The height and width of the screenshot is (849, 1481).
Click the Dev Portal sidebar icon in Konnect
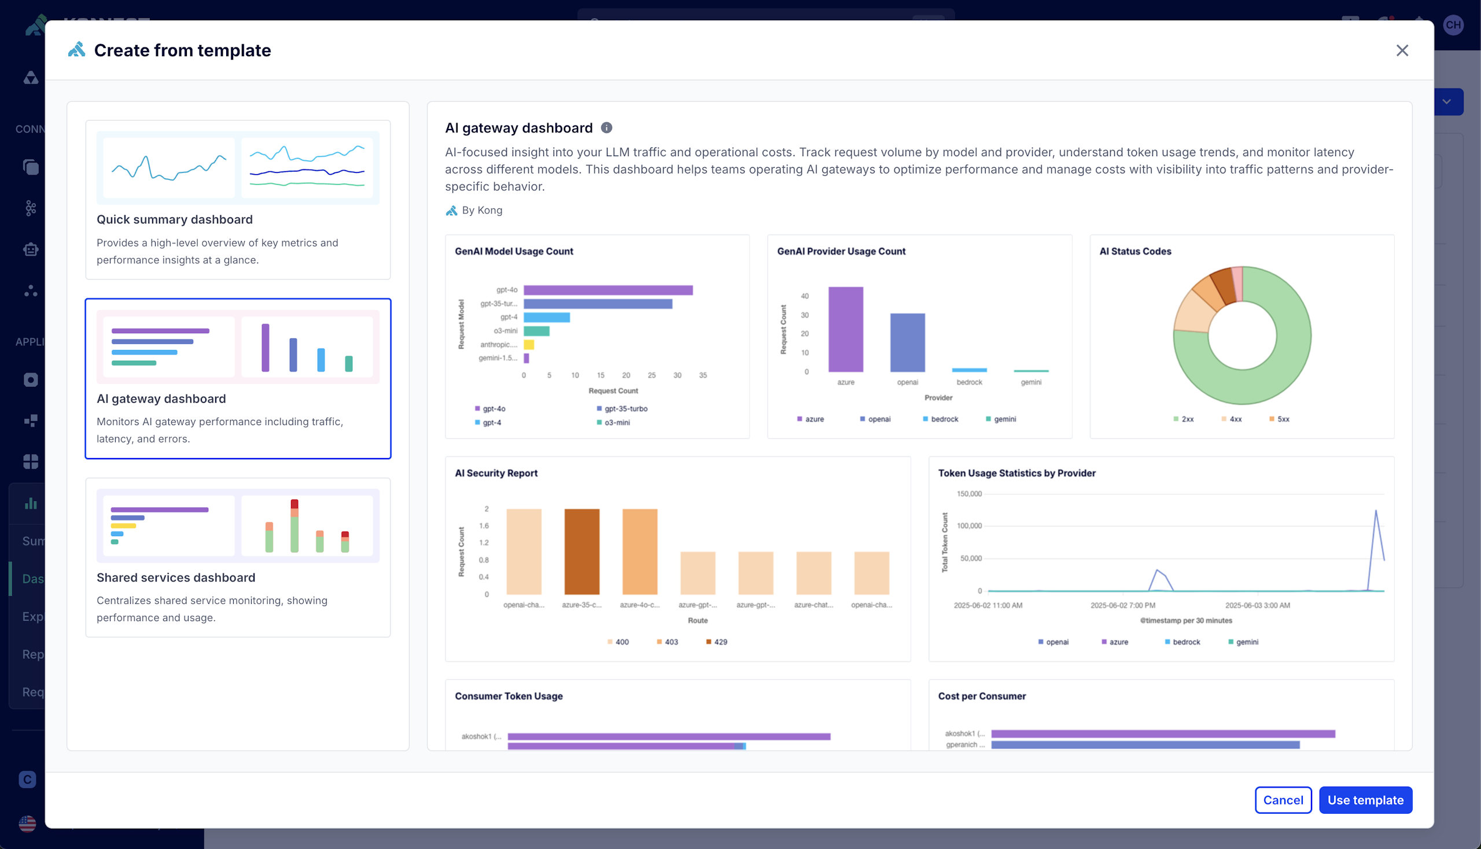[x=31, y=421]
